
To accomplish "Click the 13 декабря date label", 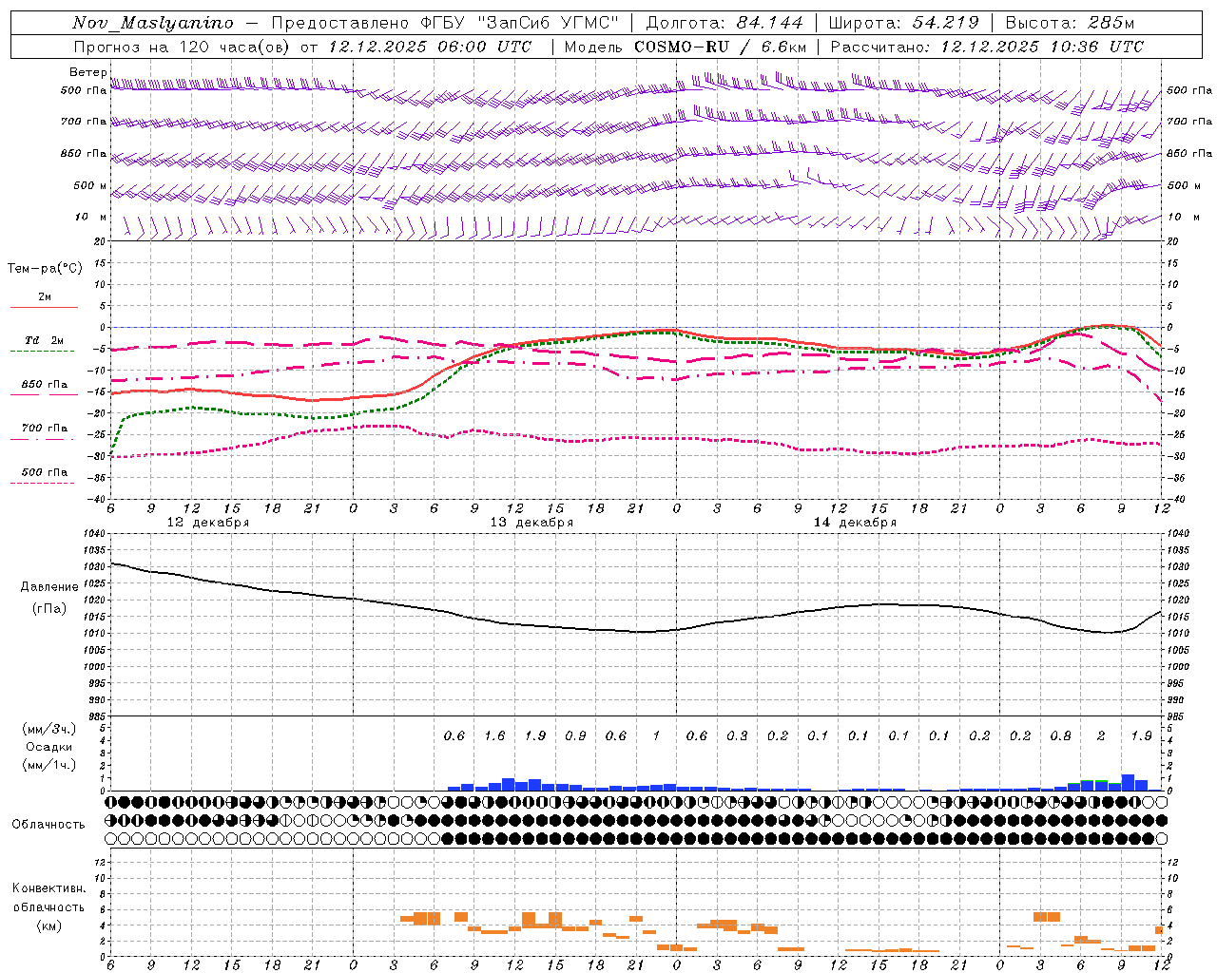I will click(531, 523).
